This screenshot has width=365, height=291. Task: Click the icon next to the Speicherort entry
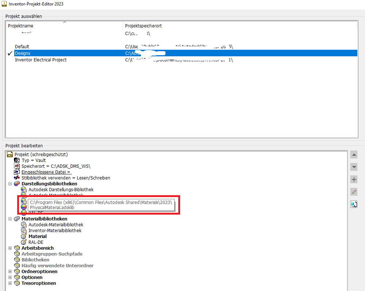pos(17,166)
